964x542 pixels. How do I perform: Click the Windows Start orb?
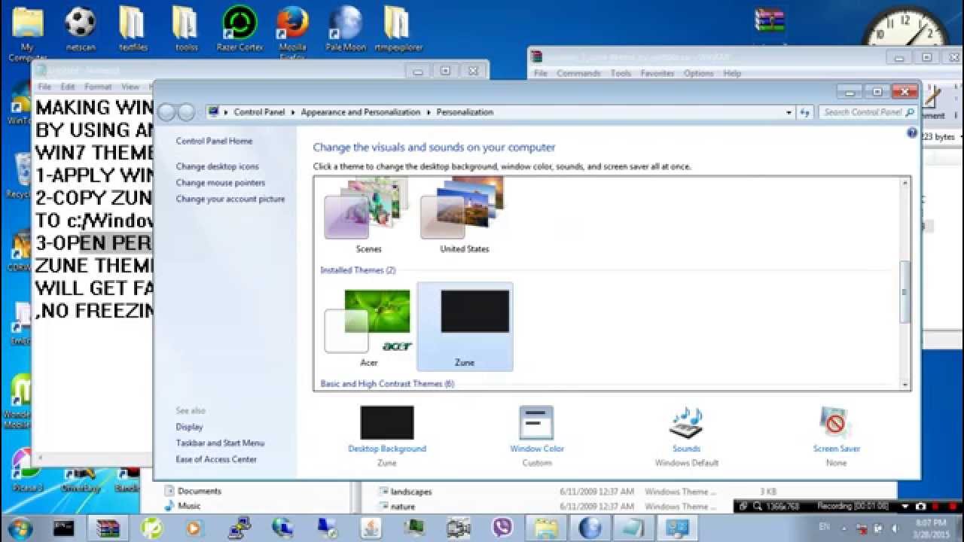click(x=20, y=527)
